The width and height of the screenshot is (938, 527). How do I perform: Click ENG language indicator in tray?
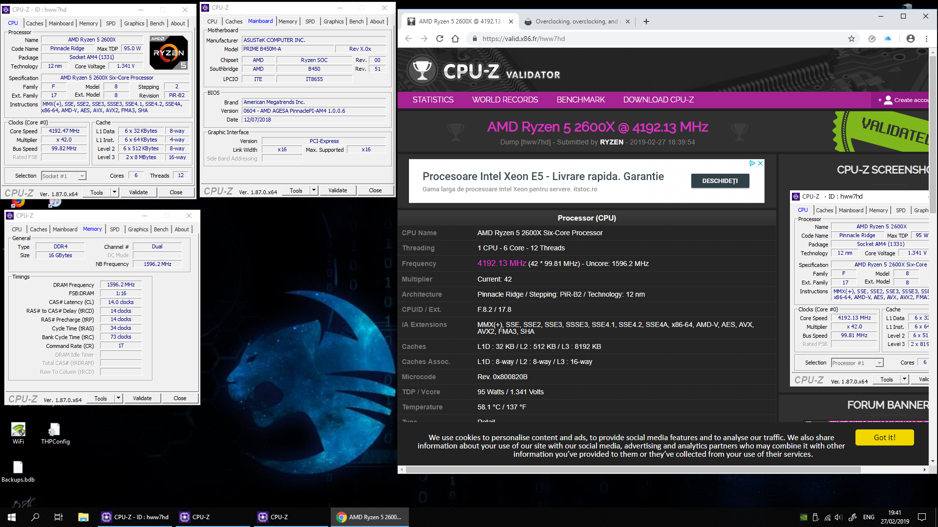869,517
